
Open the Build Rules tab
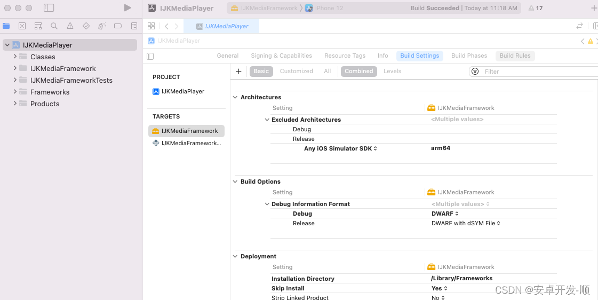(x=515, y=56)
